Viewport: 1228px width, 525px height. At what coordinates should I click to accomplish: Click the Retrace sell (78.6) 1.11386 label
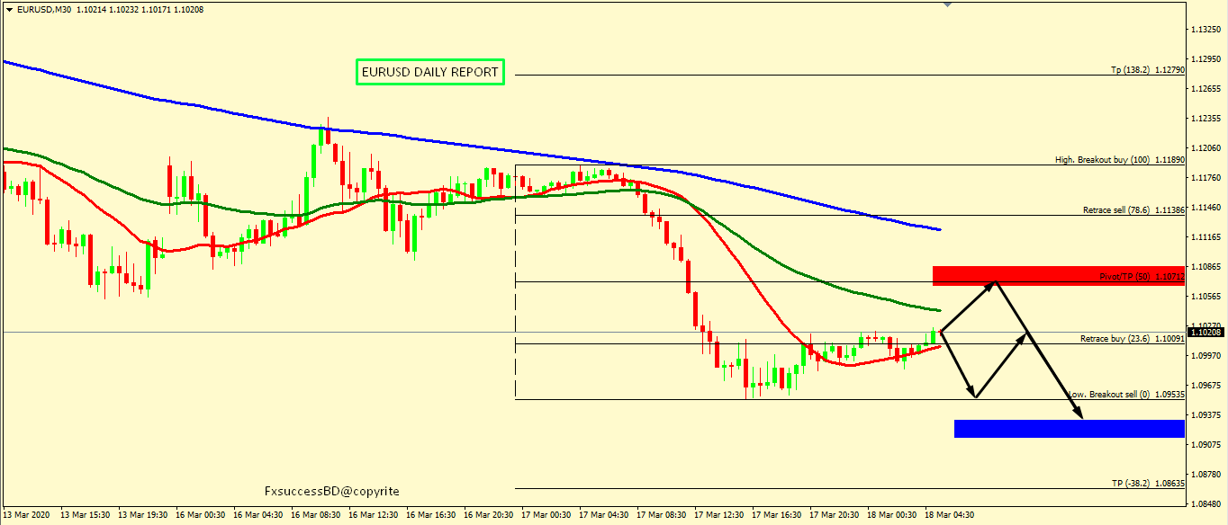pos(1133,209)
